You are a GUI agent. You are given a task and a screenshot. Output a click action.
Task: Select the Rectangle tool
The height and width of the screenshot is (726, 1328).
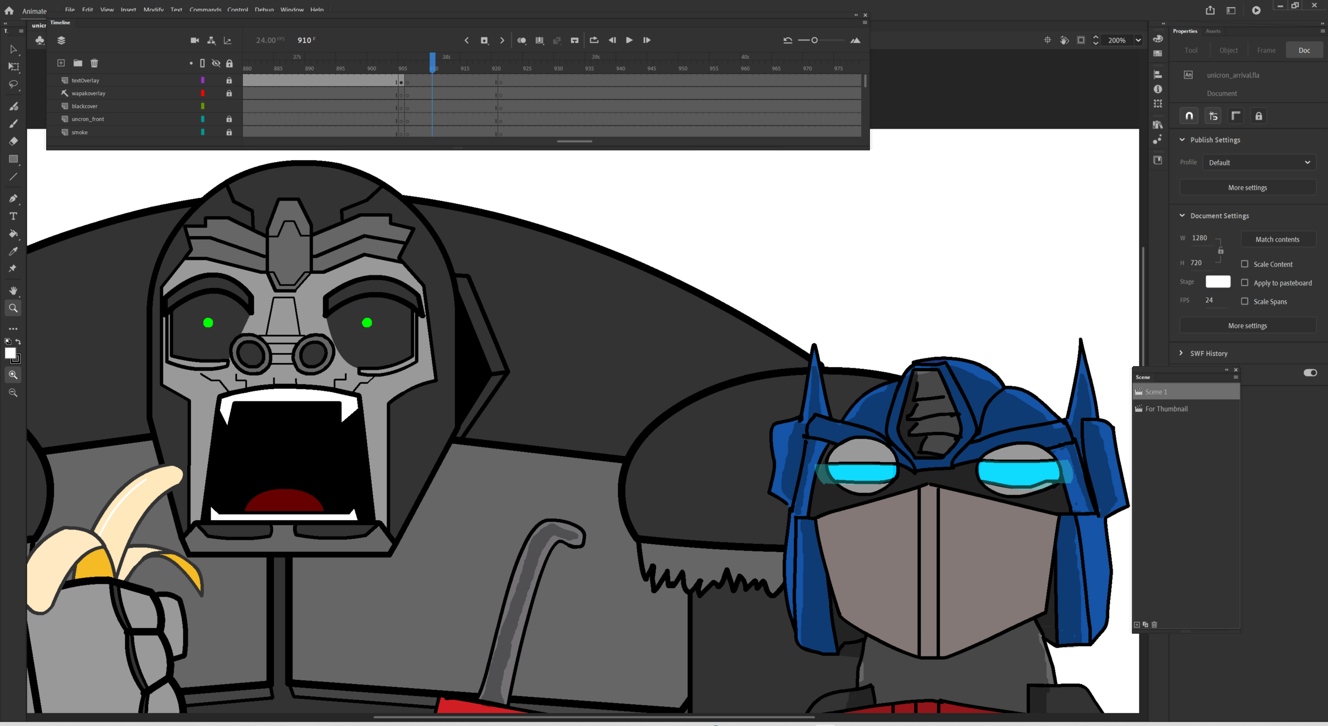tap(13, 159)
